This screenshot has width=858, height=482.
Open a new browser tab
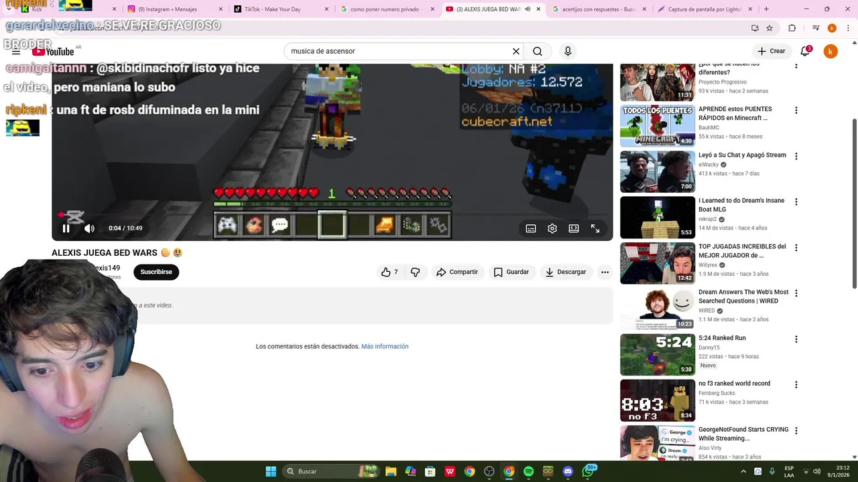click(766, 9)
